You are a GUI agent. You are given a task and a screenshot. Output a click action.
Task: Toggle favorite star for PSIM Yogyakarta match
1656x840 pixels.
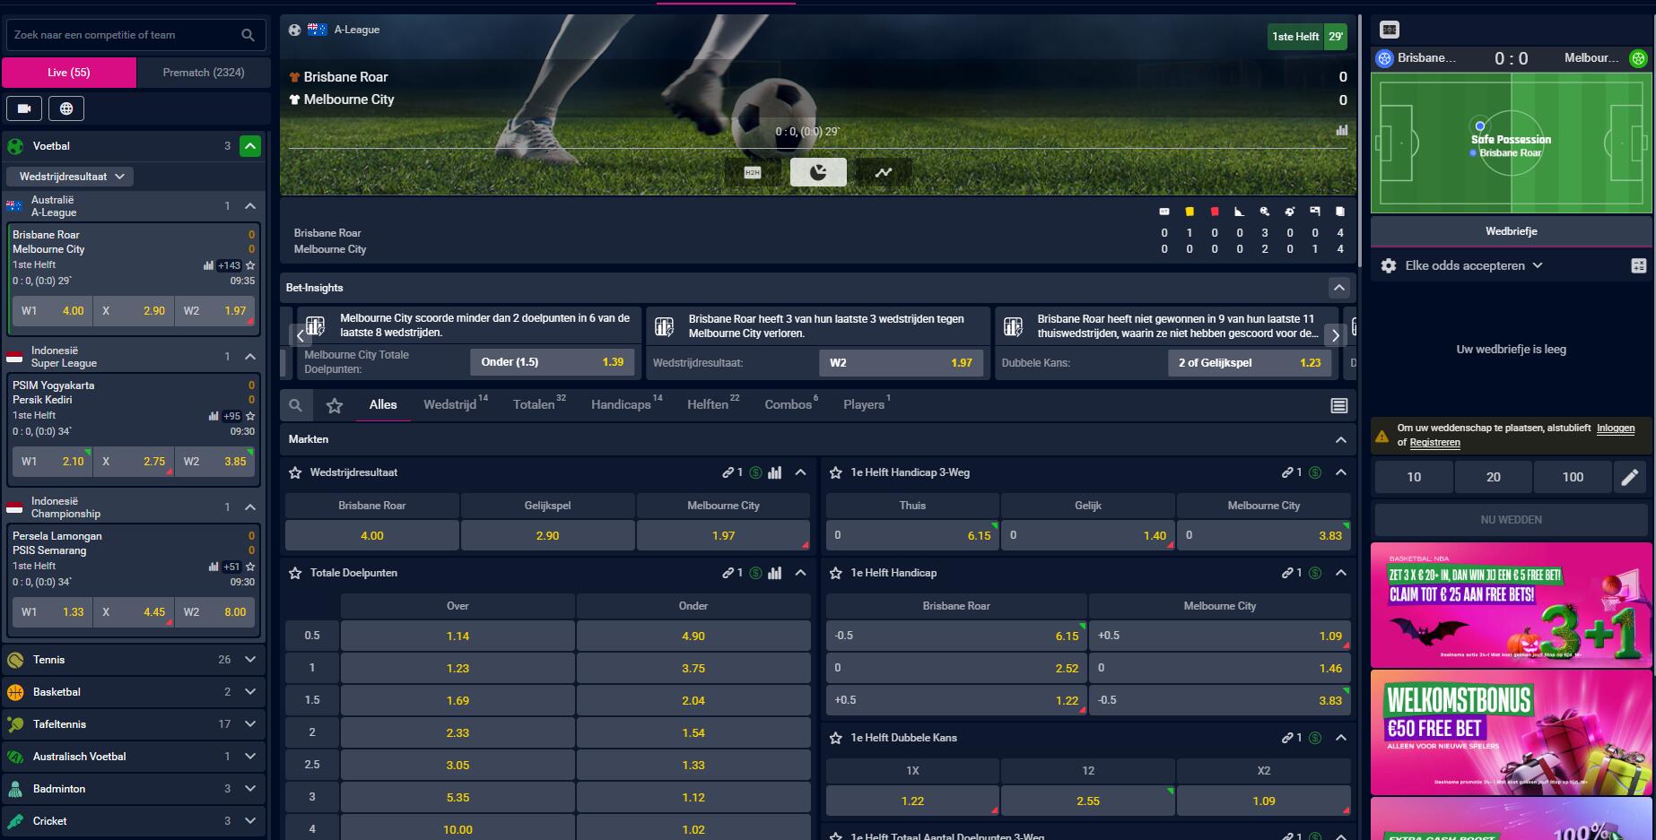(x=250, y=416)
